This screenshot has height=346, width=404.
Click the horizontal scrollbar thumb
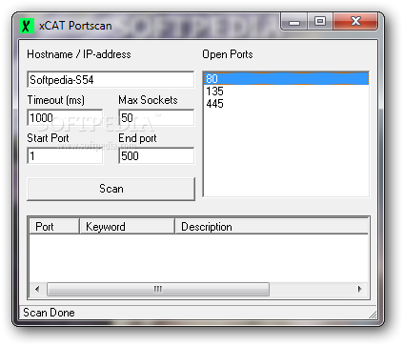pyautogui.click(x=158, y=289)
